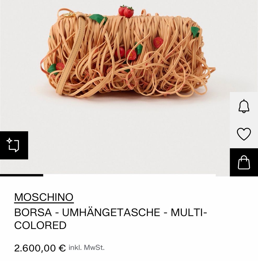This screenshot has width=258, height=261.
Task: Click the tomato pair on top of bag
Action: 126,11
